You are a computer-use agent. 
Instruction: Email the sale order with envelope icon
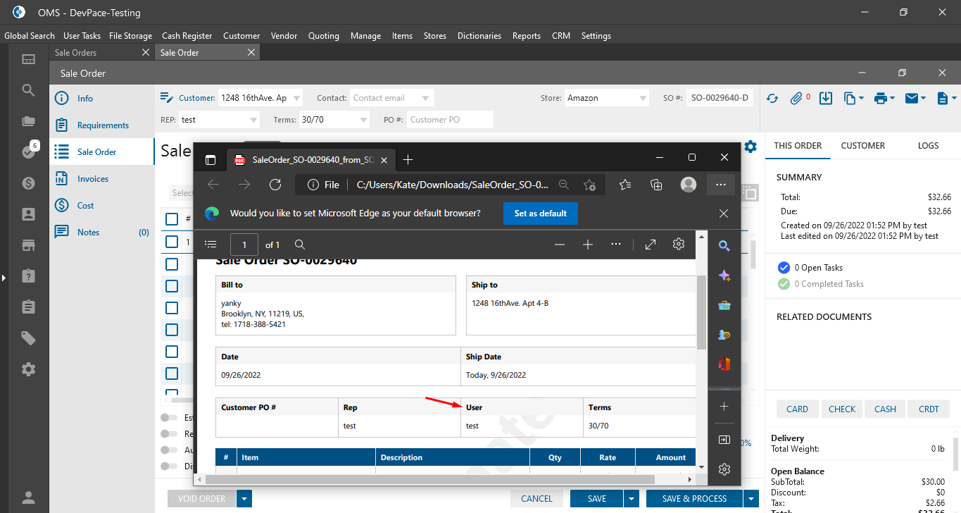912,99
